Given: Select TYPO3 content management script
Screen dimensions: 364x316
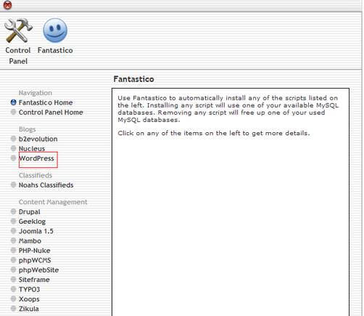Looking at the screenshot, I should tap(29, 289).
